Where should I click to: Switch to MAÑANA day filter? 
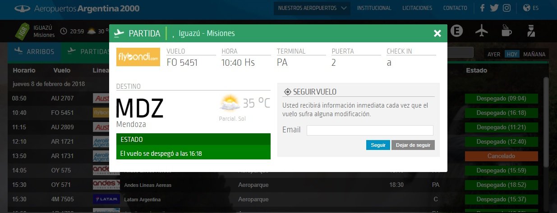click(534, 54)
